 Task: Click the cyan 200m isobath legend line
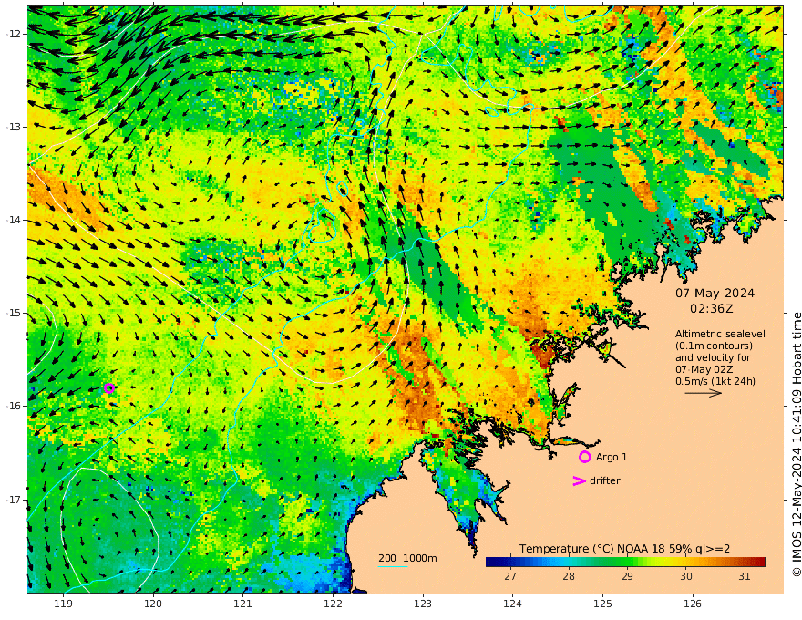click(393, 566)
